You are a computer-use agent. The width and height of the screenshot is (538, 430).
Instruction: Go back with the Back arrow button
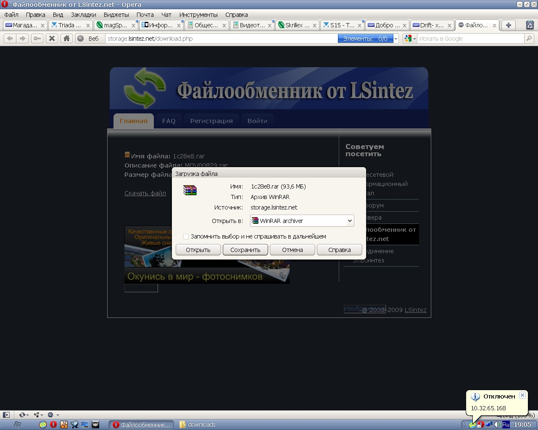10,38
